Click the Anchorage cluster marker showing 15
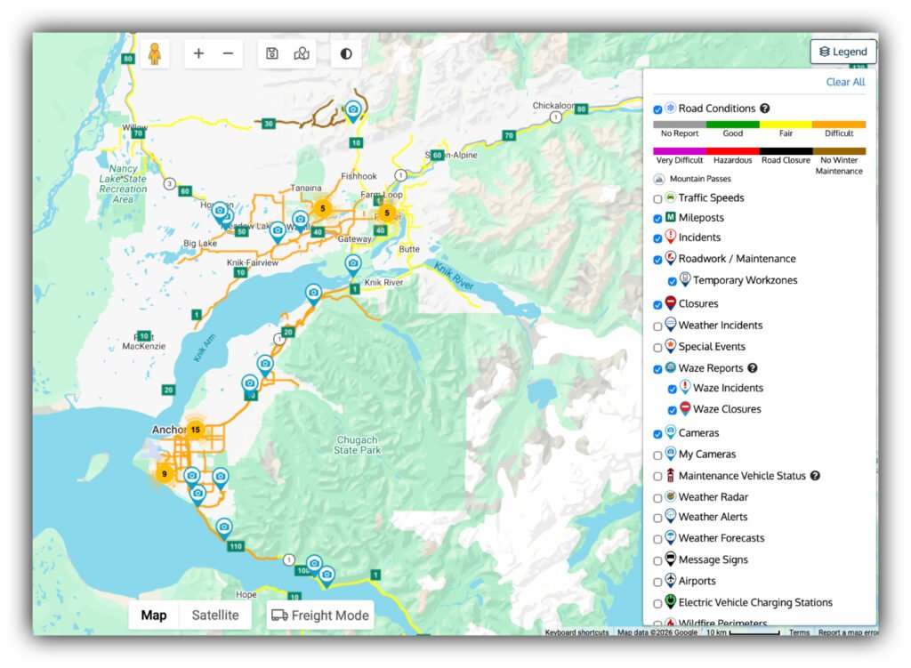This screenshot has height=668, width=911. tap(195, 430)
